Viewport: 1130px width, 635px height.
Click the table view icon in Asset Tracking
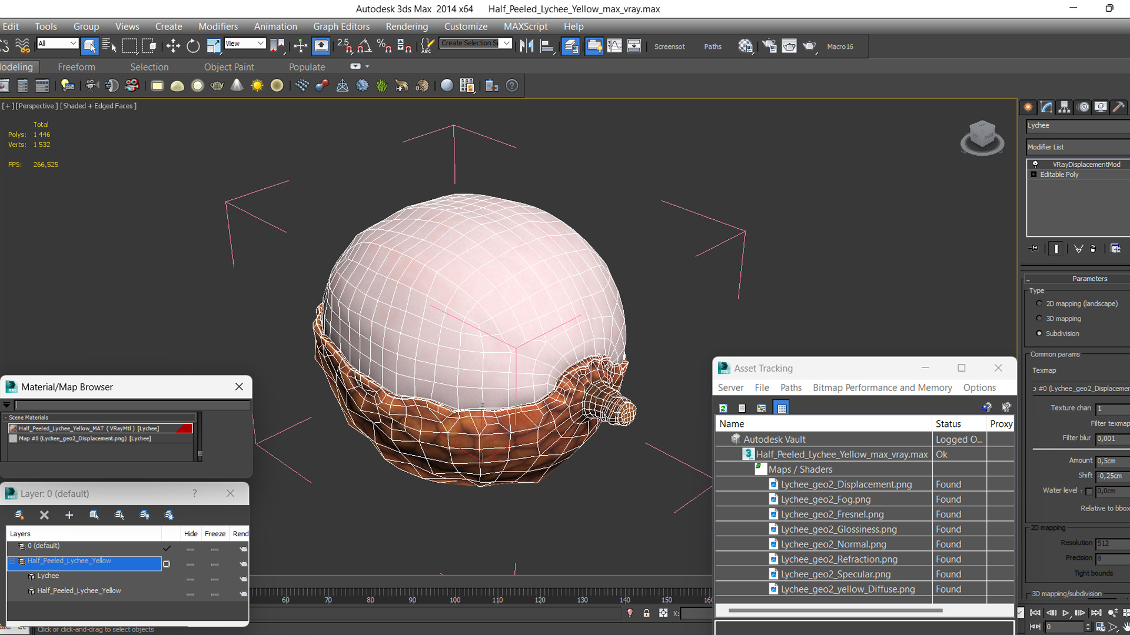(x=782, y=408)
